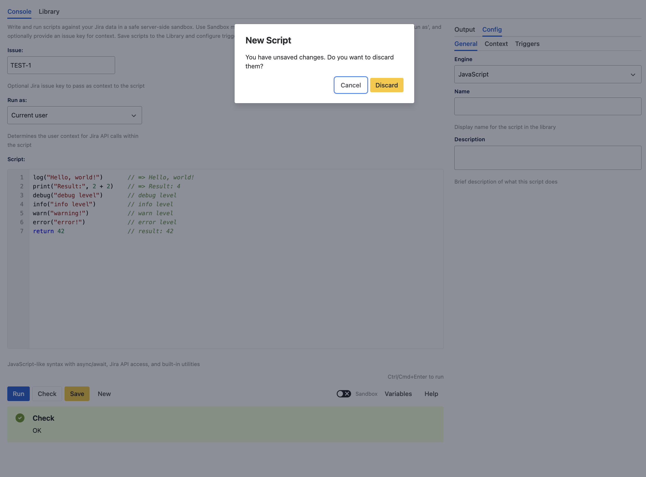Open the Run as Current user dropdown
This screenshot has width=646, height=477.
74,115
